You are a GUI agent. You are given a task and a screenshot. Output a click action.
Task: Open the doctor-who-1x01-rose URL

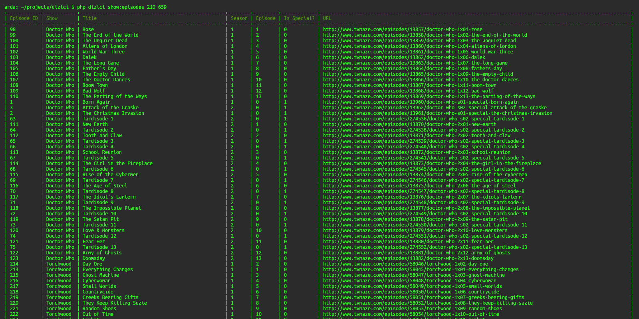point(403,30)
